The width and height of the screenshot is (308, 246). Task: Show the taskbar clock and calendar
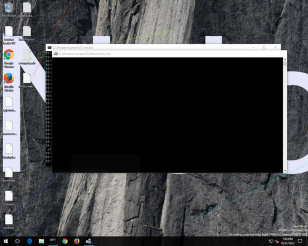tap(288, 241)
